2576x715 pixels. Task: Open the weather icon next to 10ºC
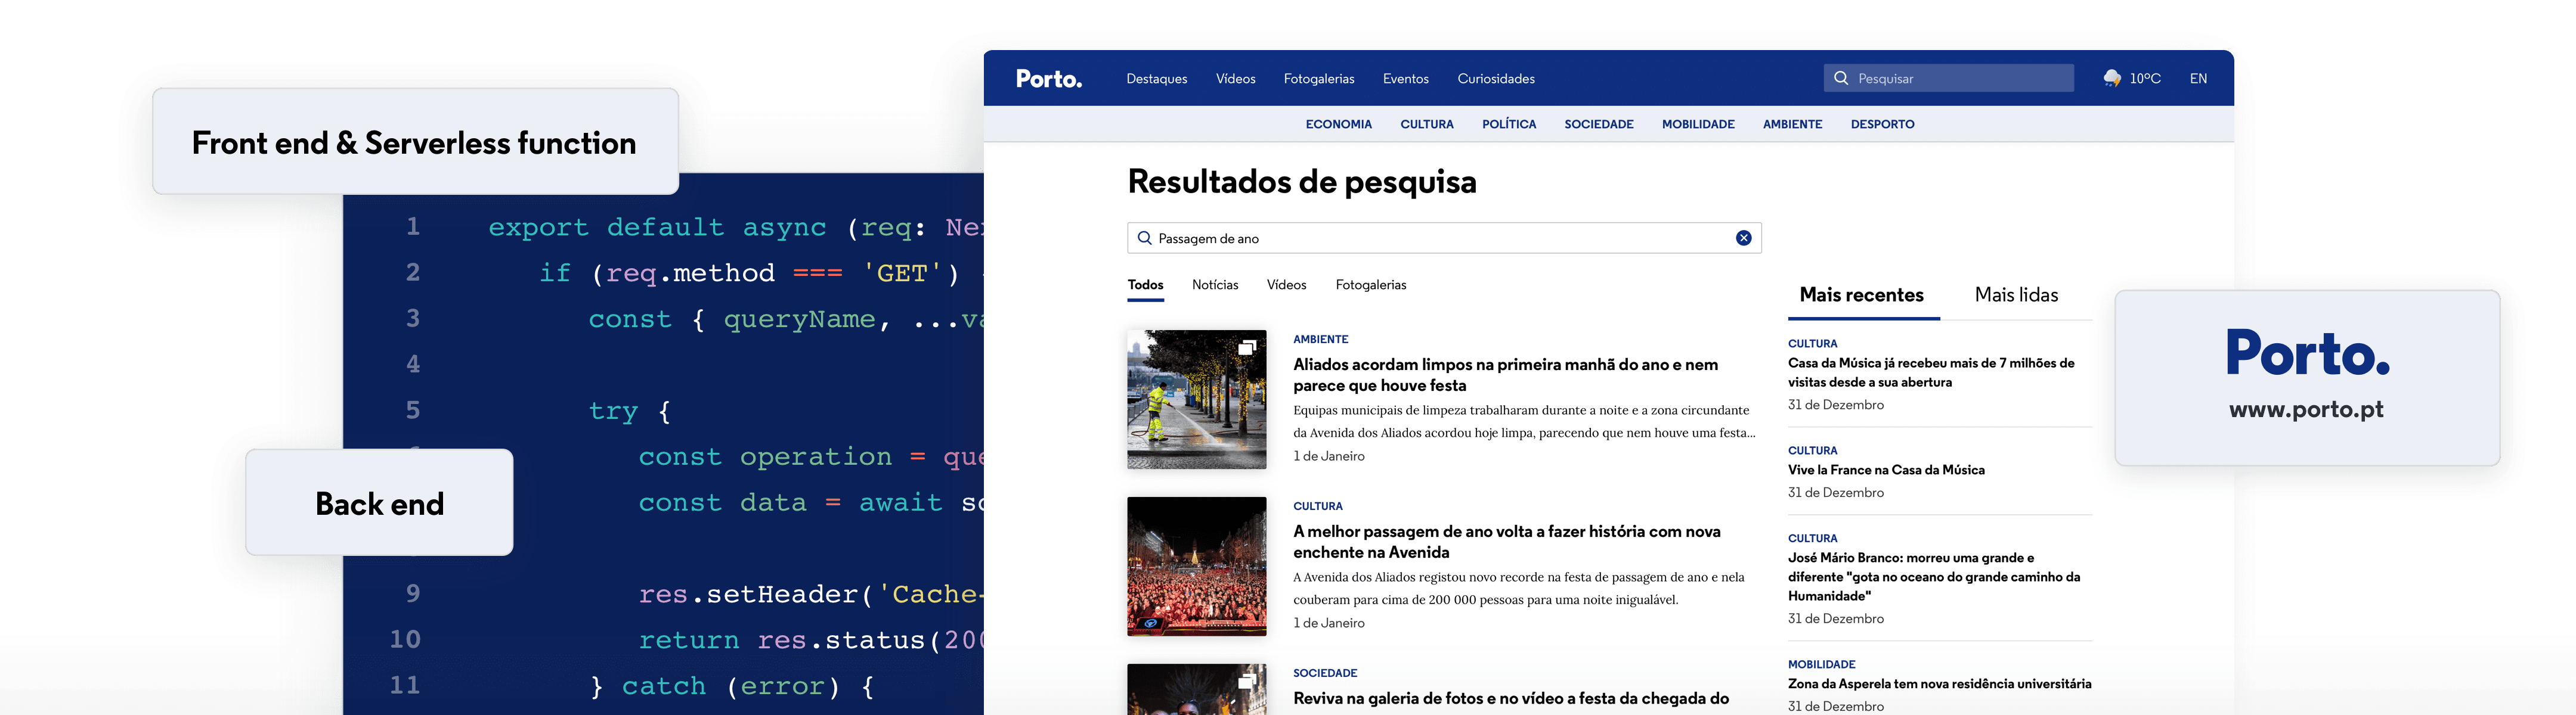coord(2113,77)
